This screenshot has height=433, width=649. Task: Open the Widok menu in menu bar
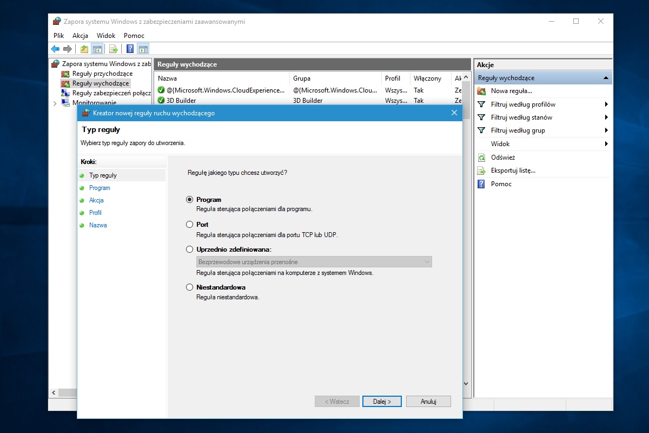pyautogui.click(x=106, y=36)
